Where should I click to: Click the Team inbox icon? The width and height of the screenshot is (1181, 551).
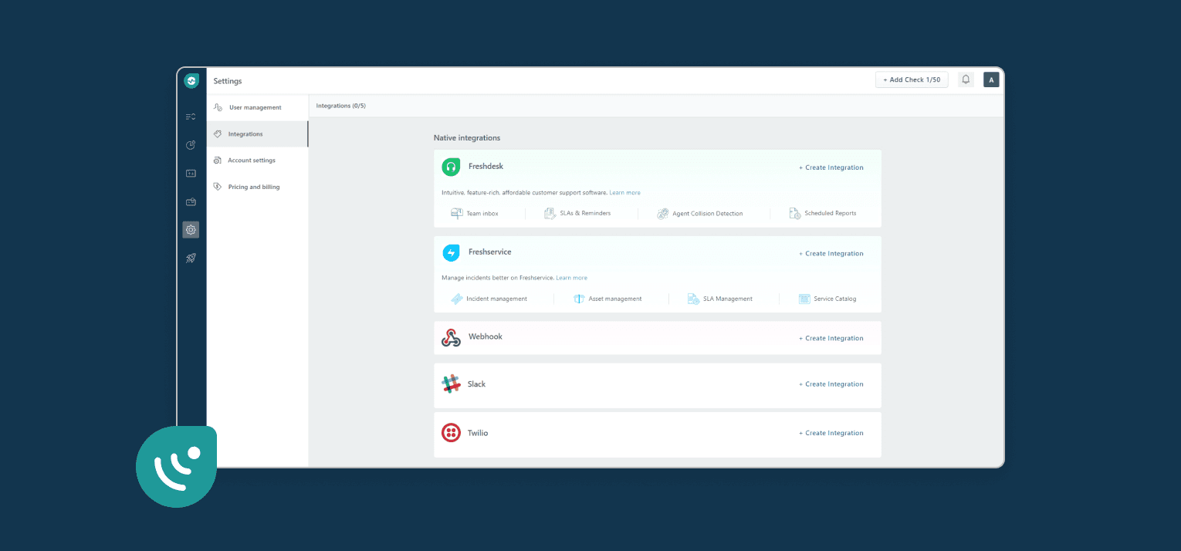point(457,213)
